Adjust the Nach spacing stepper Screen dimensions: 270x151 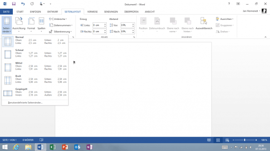point(133,31)
